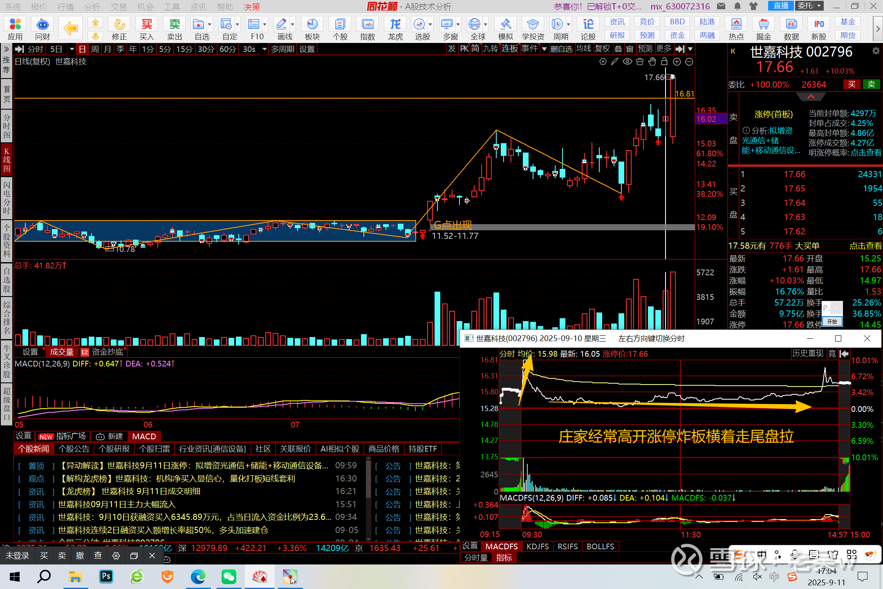The width and height of the screenshot is (883, 589).
Task: Click the chart zoom-in plus icon
Action: coord(677,62)
